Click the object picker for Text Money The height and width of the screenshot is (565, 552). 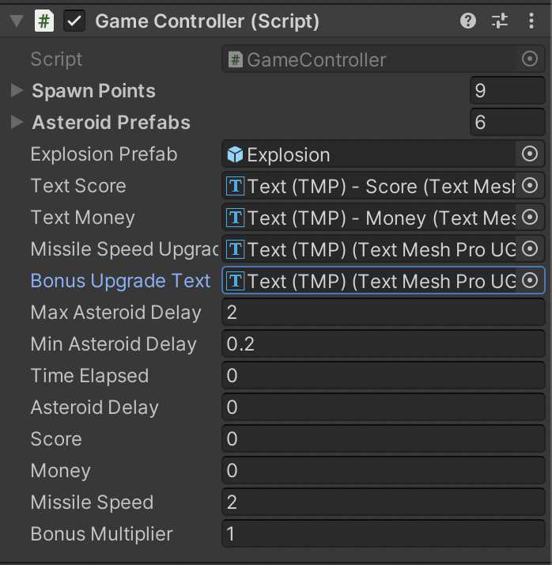[x=531, y=218]
